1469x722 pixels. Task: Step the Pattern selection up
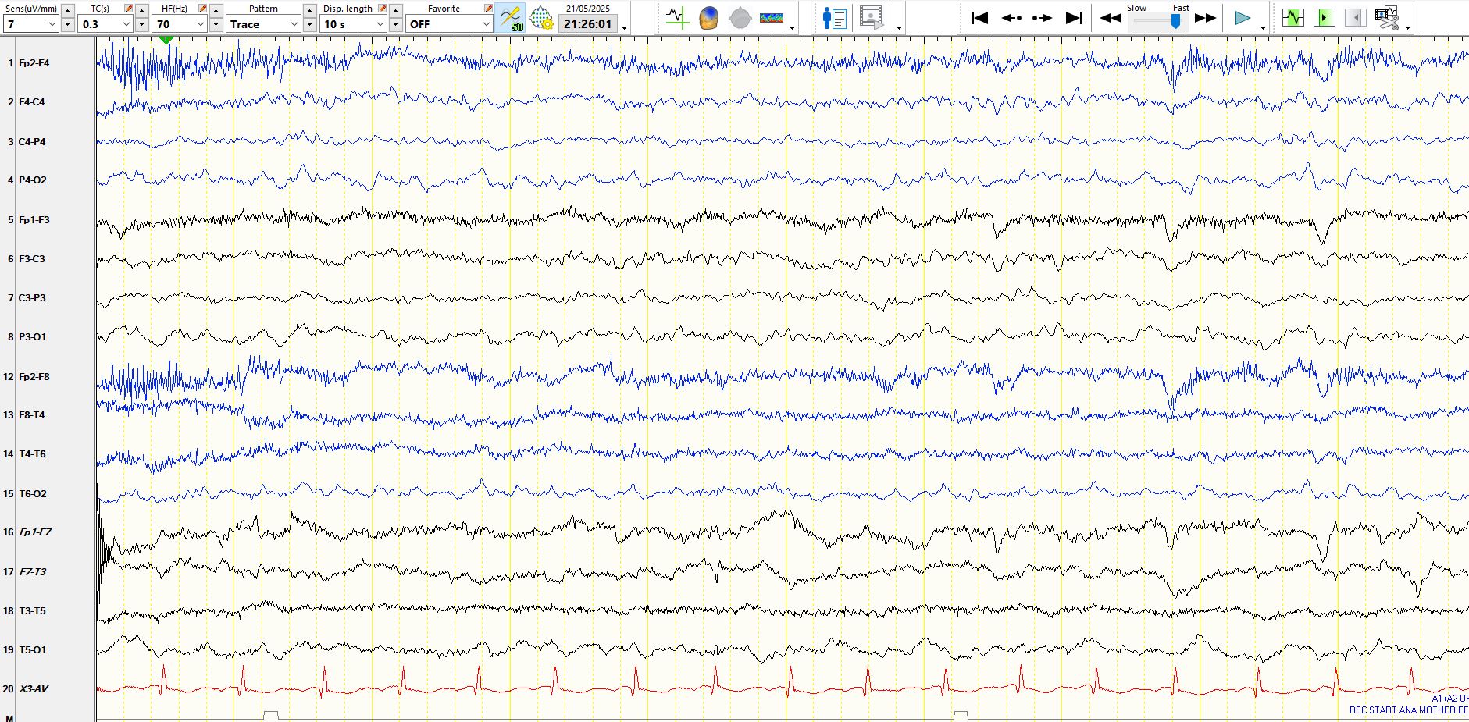(310, 10)
